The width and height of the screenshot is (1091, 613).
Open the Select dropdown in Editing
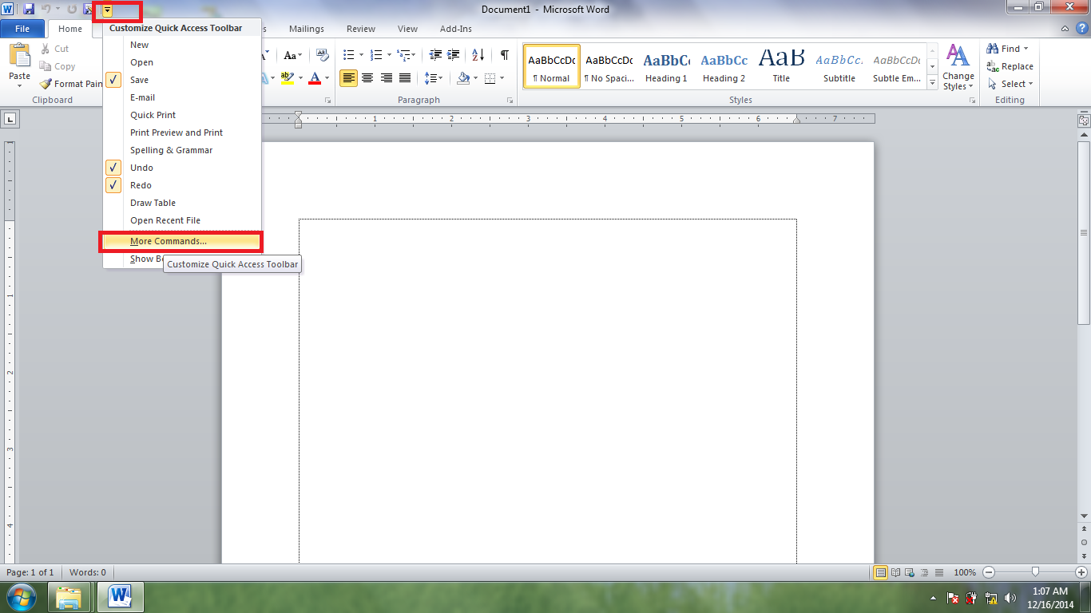[1010, 84]
